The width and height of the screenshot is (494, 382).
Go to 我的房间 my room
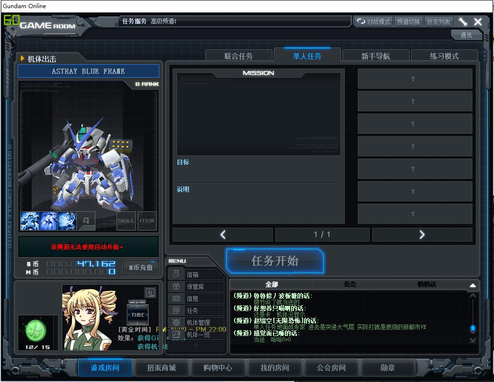click(x=274, y=368)
